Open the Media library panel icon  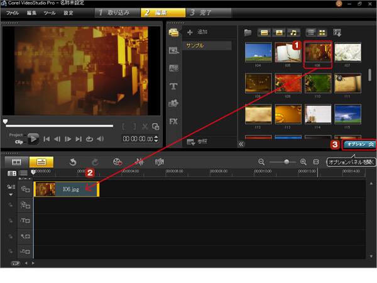click(173, 32)
